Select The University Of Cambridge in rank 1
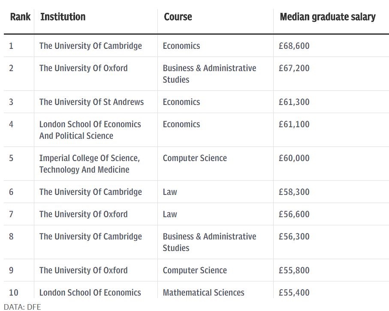389x311 pixels. [x=90, y=46]
